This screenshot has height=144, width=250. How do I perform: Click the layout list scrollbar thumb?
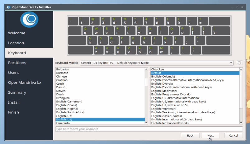(x=146, y=82)
